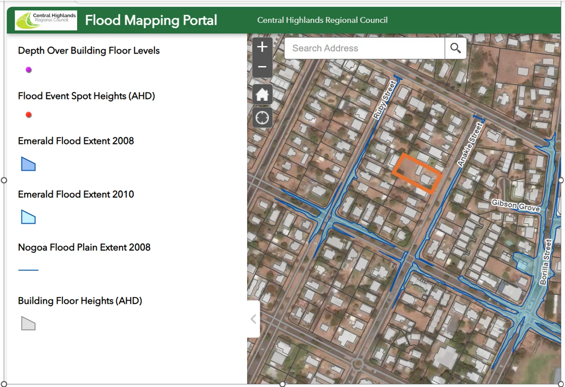Click the Find My Location crosshair button
Image resolution: width=565 pixels, height=387 pixels.
[262, 118]
